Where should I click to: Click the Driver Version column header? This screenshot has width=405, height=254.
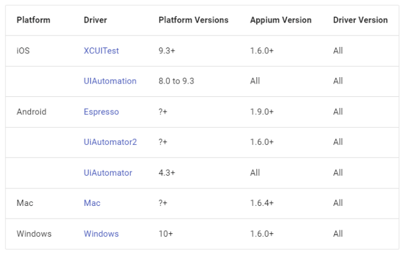pyautogui.click(x=360, y=20)
